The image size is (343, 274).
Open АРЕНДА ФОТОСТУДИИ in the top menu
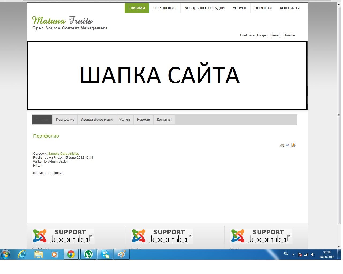point(204,8)
